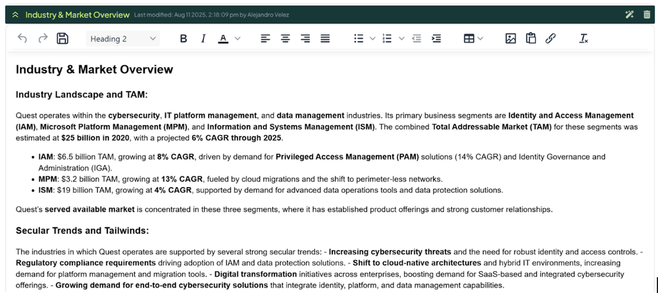This screenshot has height=293, width=658.
Task: Click 'Shift to cloud-native architectures' text
Action: pos(417,263)
